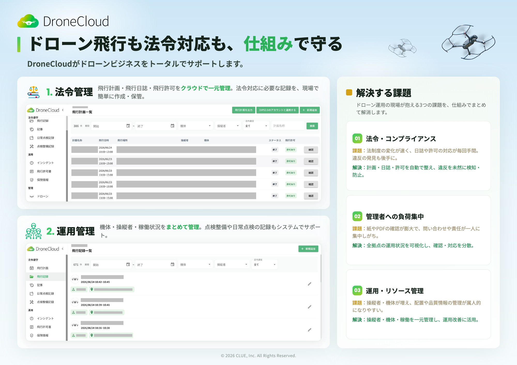The image size is (517, 365).
Task: Click the ステータス column header
Action: coord(275,141)
